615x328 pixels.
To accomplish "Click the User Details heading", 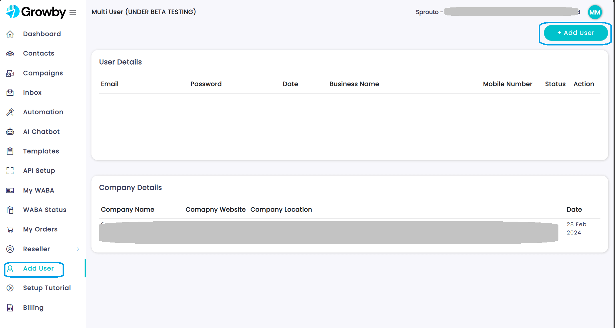I will pos(120,62).
